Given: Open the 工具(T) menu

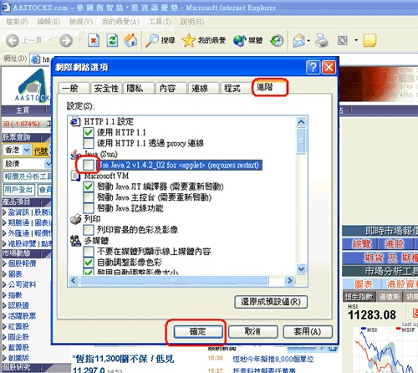Looking at the screenshot, I should pyautogui.click(x=160, y=22).
